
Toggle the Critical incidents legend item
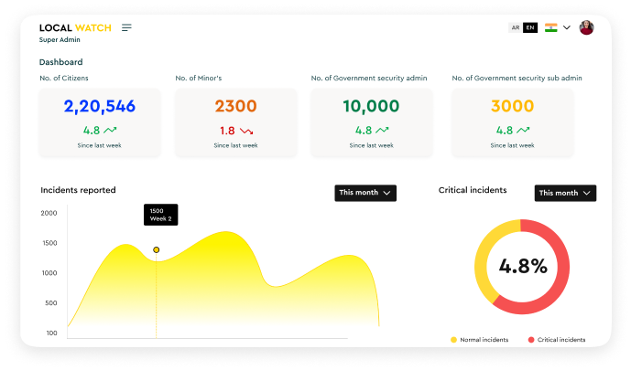[x=557, y=340]
